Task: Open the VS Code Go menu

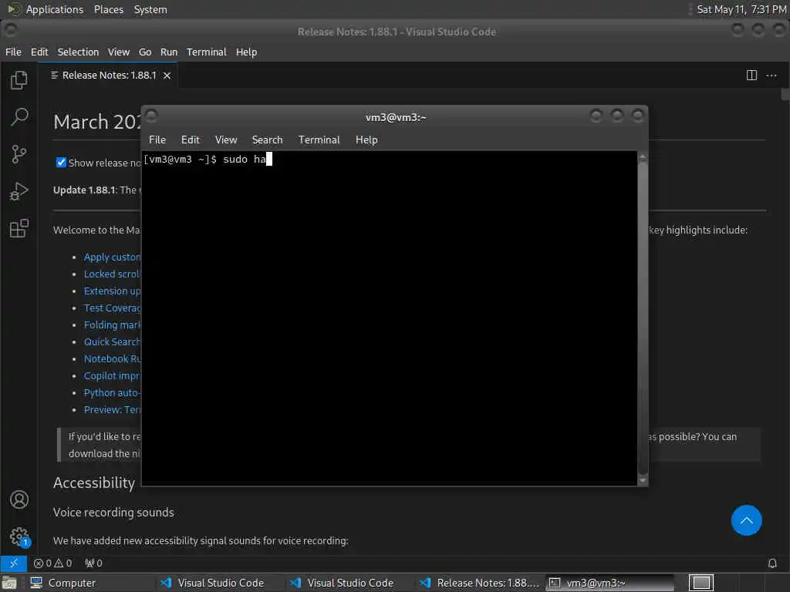Action: click(145, 52)
